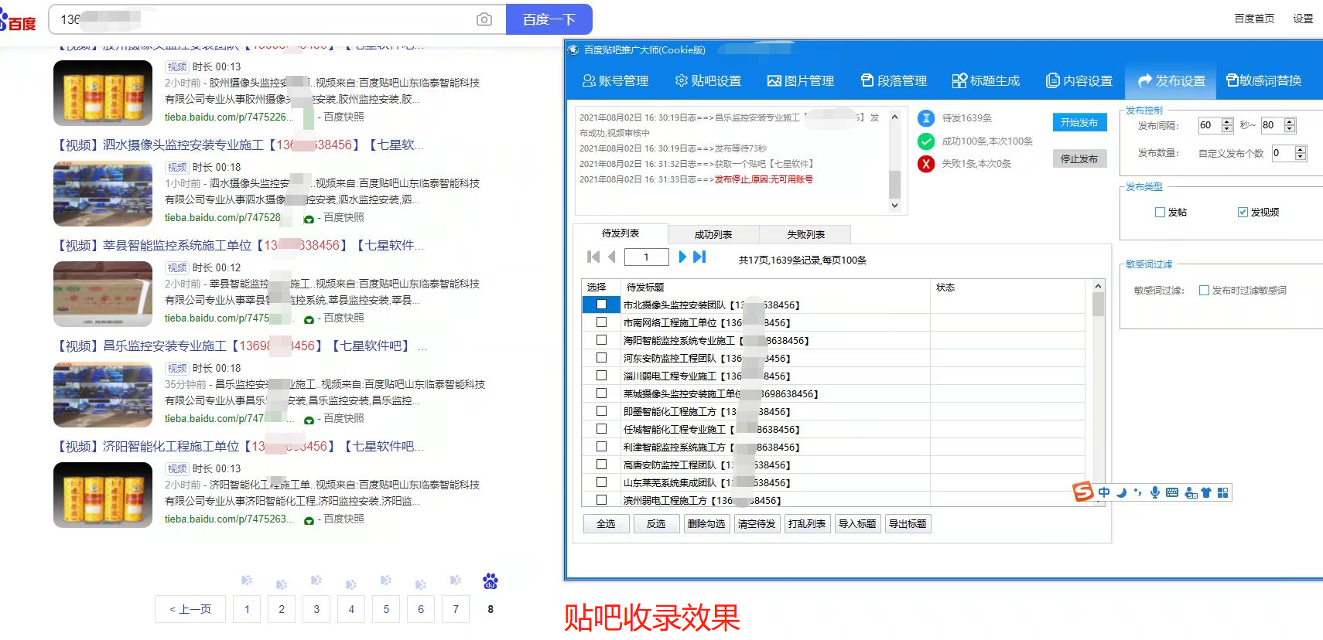Switch to the 待发列表 tab
1323x640 pixels.
(620, 233)
